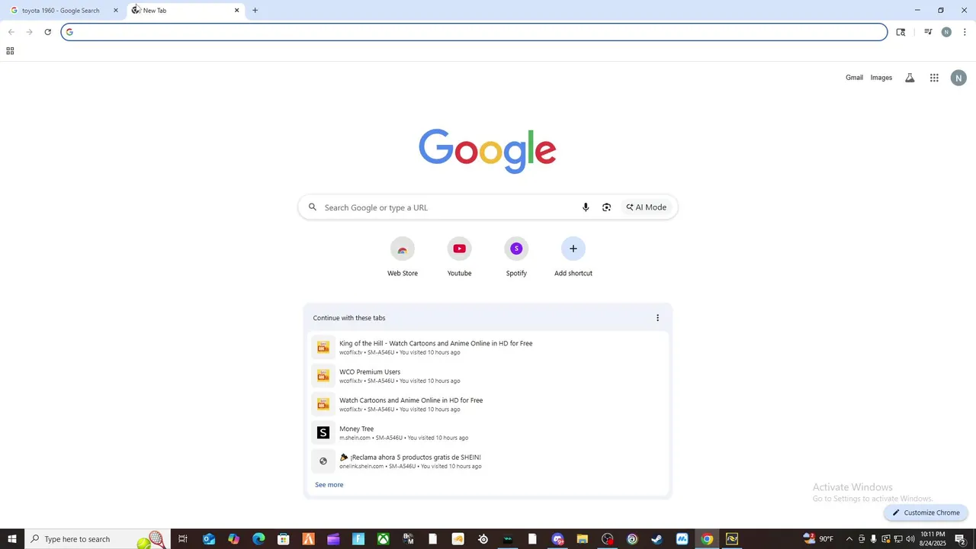The width and height of the screenshot is (976, 549).
Task: Click the Type here to search box
Action: (x=98, y=539)
